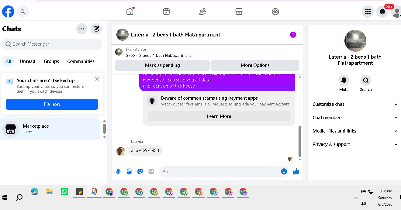401x210 pixels.
Task: Open the Facebook home logo
Action: (x=8, y=12)
